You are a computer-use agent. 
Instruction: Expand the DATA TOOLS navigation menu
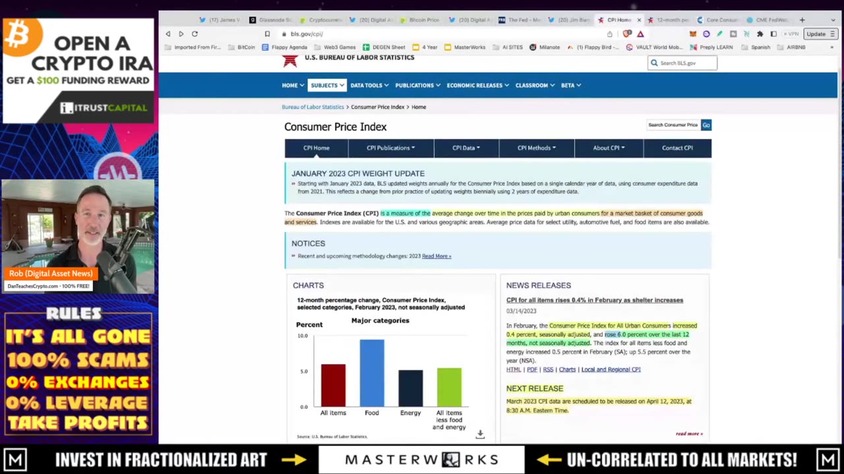click(x=369, y=85)
